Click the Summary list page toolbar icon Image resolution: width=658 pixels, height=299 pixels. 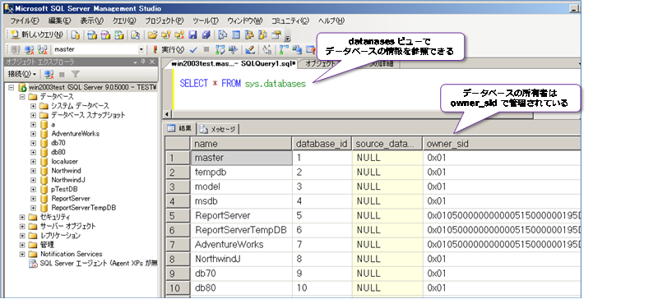pos(236,34)
